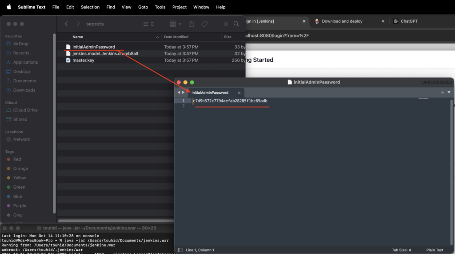Open the Goto menu in menu bar
The width and height of the screenshot is (455, 254).
click(x=143, y=7)
